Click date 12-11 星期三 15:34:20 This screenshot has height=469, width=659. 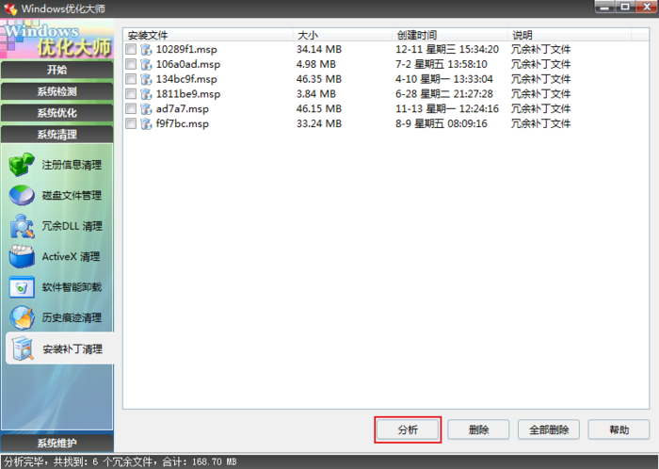[x=447, y=50]
